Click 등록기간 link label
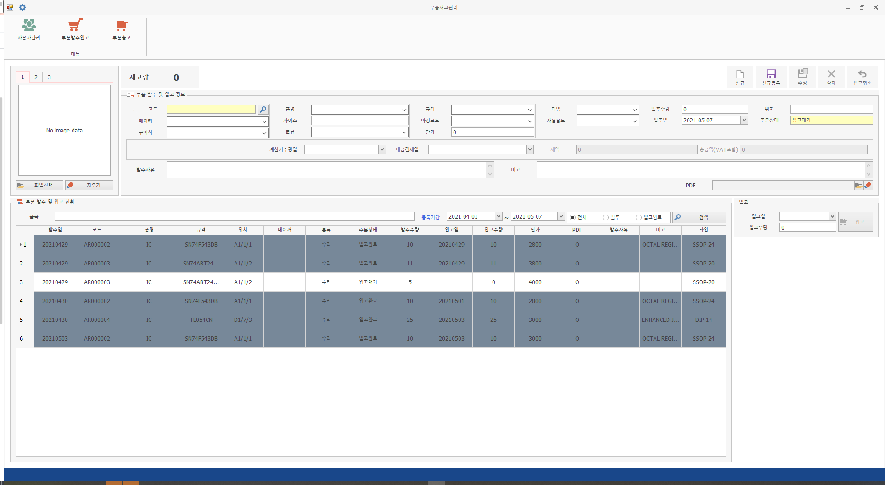The height and width of the screenshot is (485, 885). (x=431, y=217)
